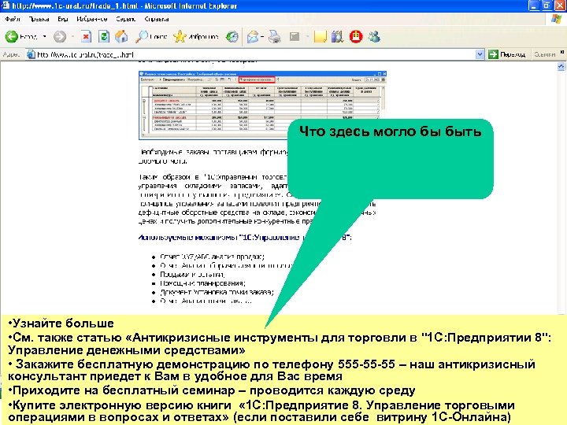Click the embedded 1C report screenshot image
Screen dimensions: 567x425
pyautogui.click(x=262, y=105)
